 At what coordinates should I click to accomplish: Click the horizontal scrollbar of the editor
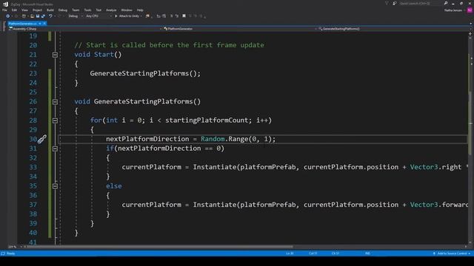coord(160,247)
